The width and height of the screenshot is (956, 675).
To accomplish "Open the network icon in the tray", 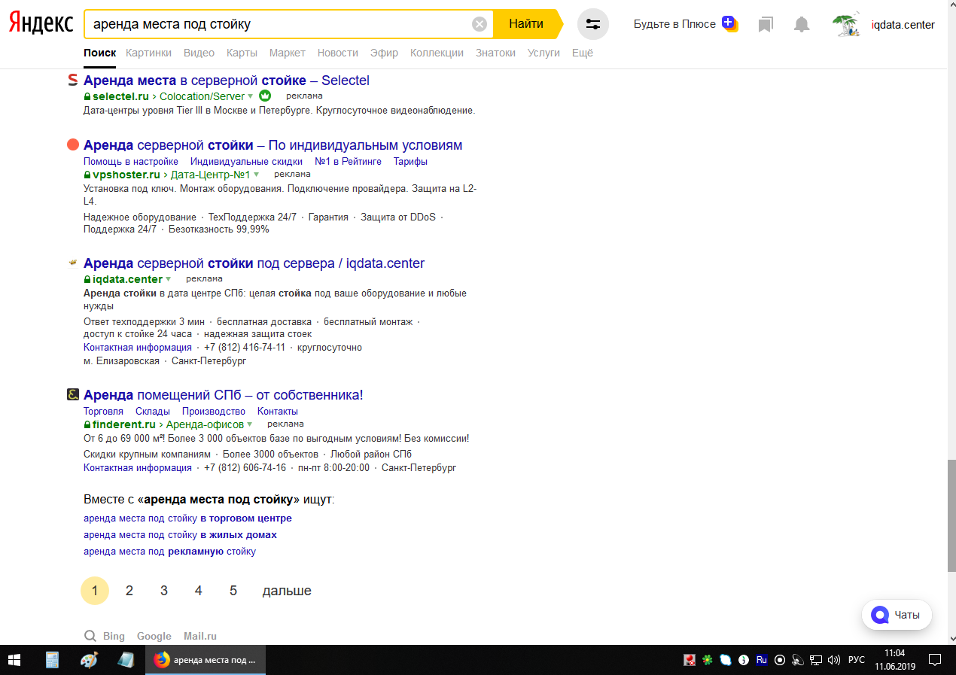I will click(815, 660).
